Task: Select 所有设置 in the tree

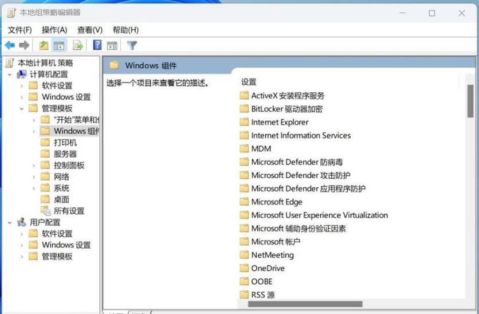Action: [69, 211]
